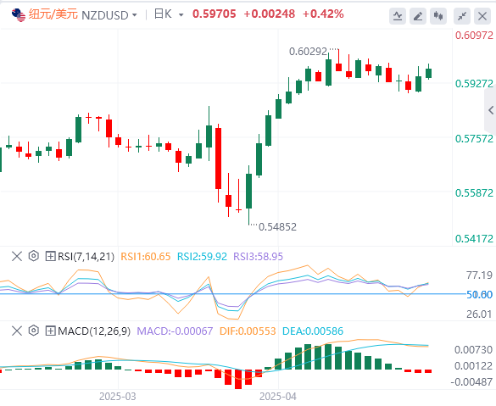Close the chart panel with X
Viewport: 496px width, 406px height.
pos(482,16)
